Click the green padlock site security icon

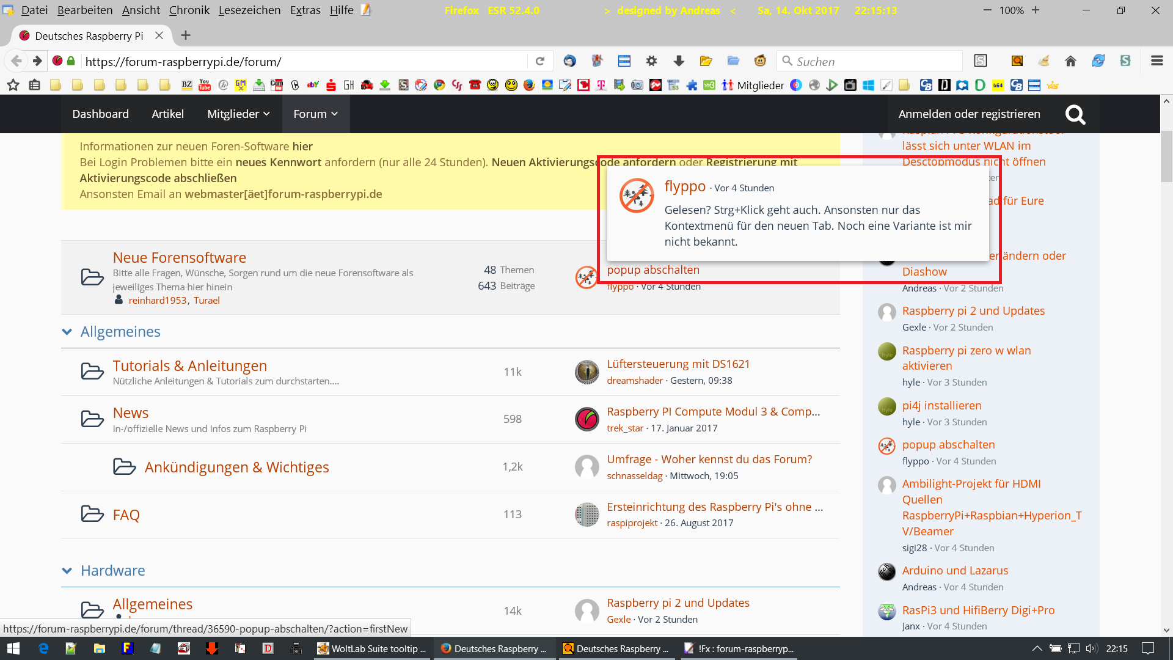point(71,61)
